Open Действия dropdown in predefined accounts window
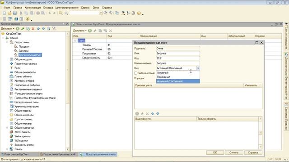 tap(79, 31)
